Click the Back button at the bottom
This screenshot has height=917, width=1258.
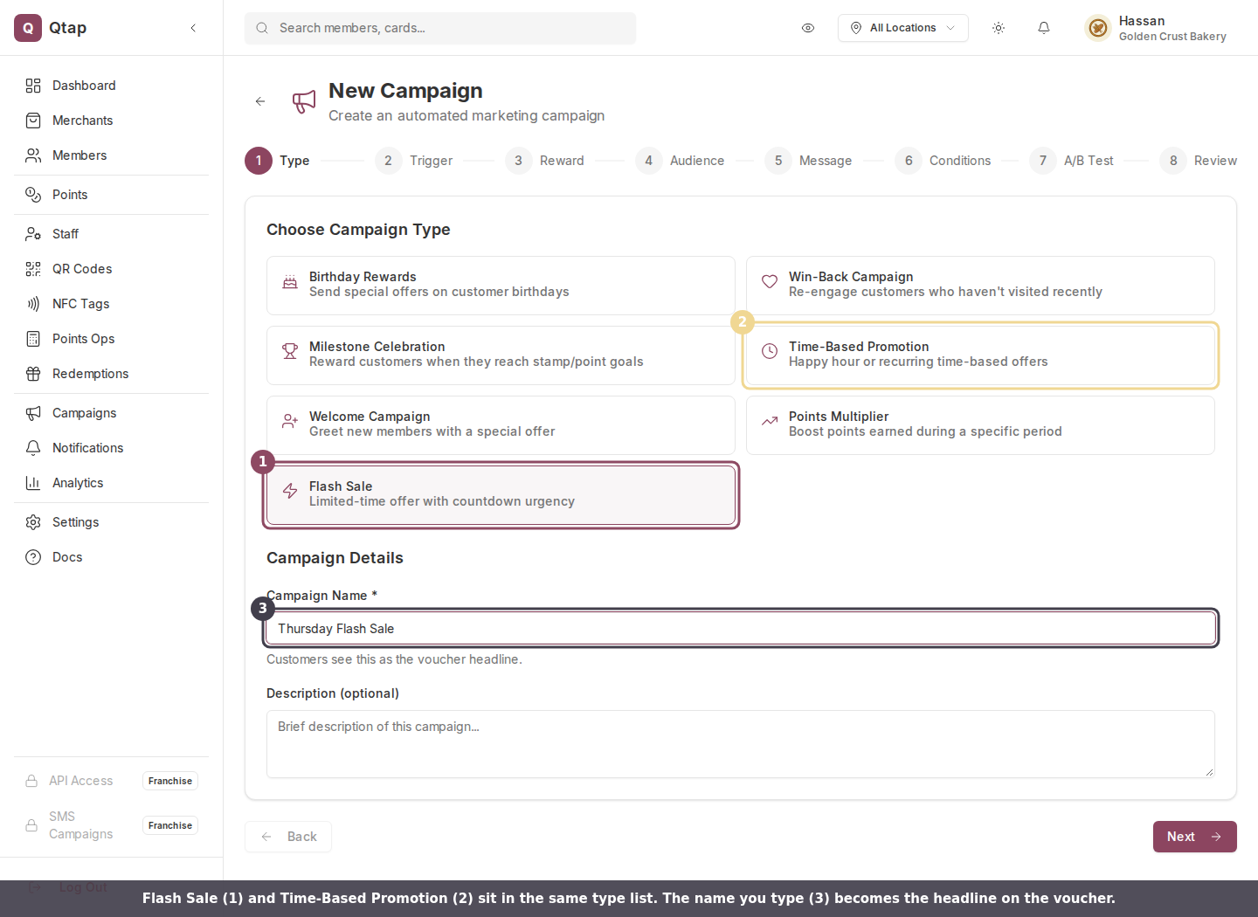(288, 837)
